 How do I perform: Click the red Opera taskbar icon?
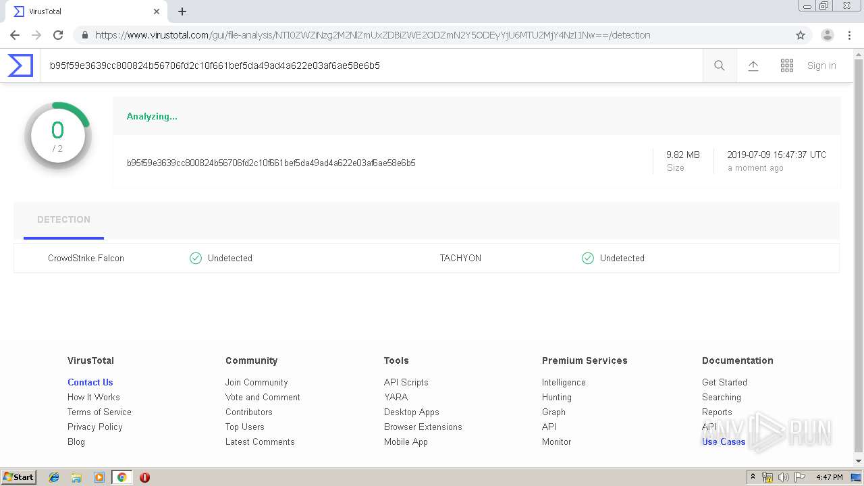pos(144,477)
